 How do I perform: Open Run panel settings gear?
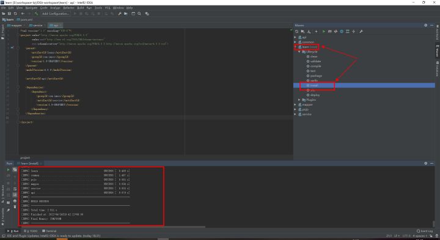[426, 163]
